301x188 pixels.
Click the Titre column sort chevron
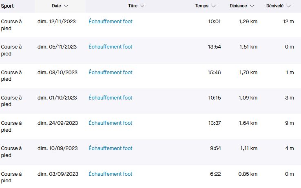142,6
